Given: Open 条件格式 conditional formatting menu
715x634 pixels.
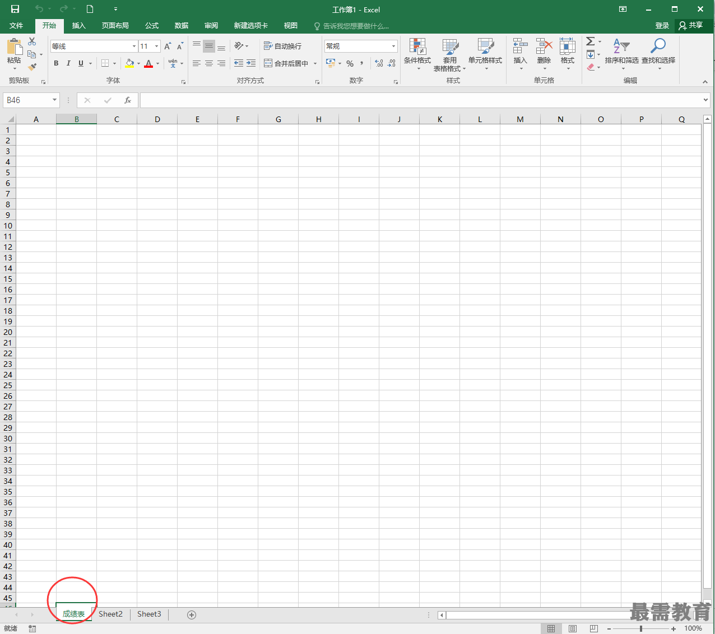Looking at the screenshot, I should pos(417,54).
